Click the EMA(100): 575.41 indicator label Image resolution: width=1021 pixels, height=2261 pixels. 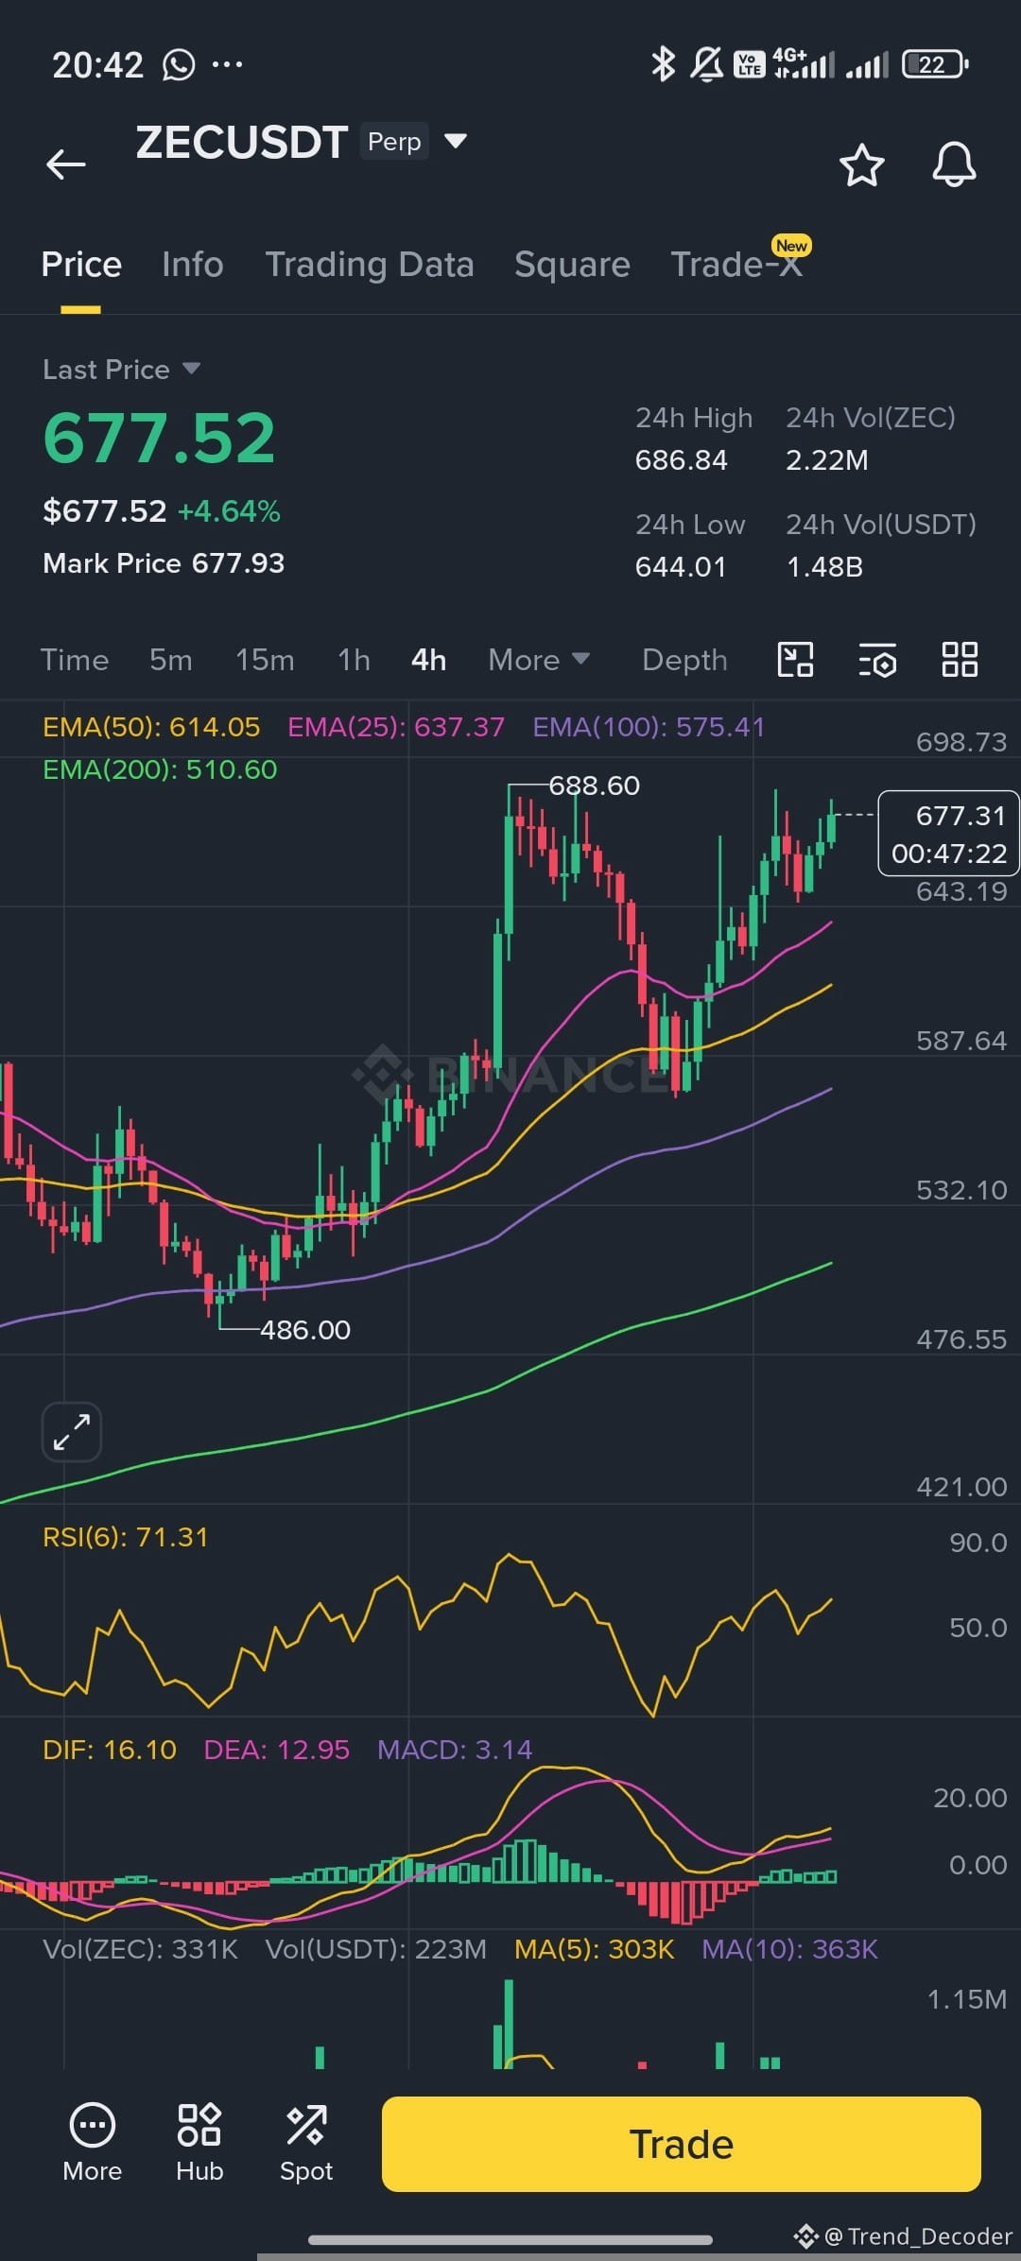coord(649,727)
